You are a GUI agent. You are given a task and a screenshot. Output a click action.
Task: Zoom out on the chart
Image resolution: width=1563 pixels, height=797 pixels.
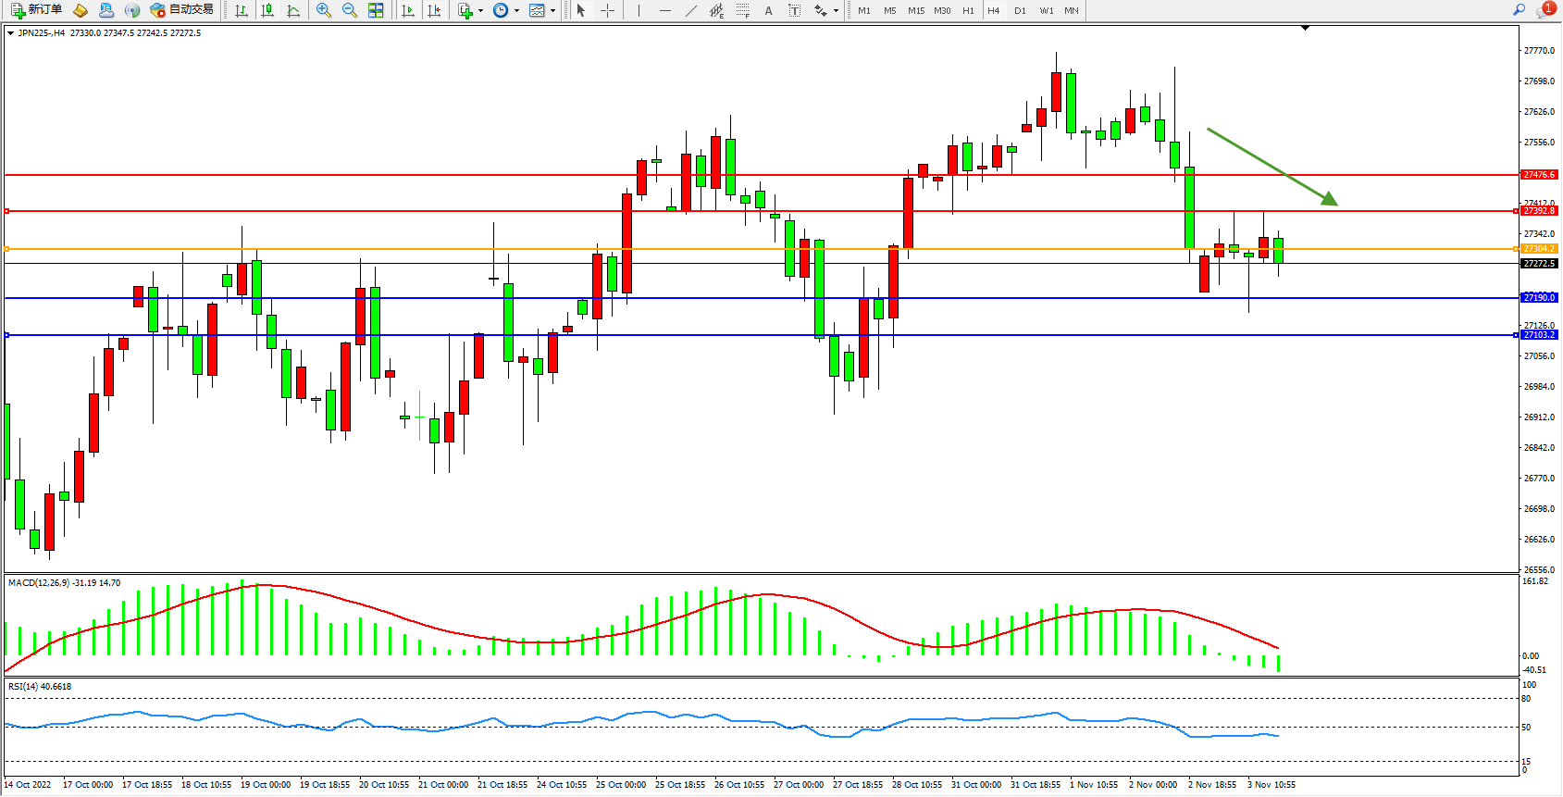point(350,10)
